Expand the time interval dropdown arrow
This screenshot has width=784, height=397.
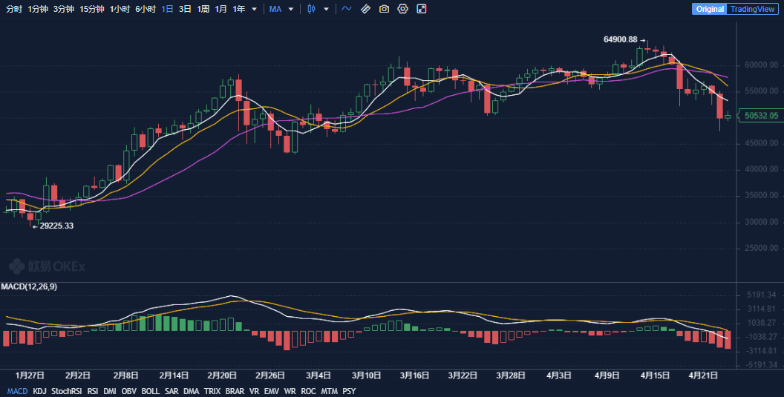coord(255,10)
